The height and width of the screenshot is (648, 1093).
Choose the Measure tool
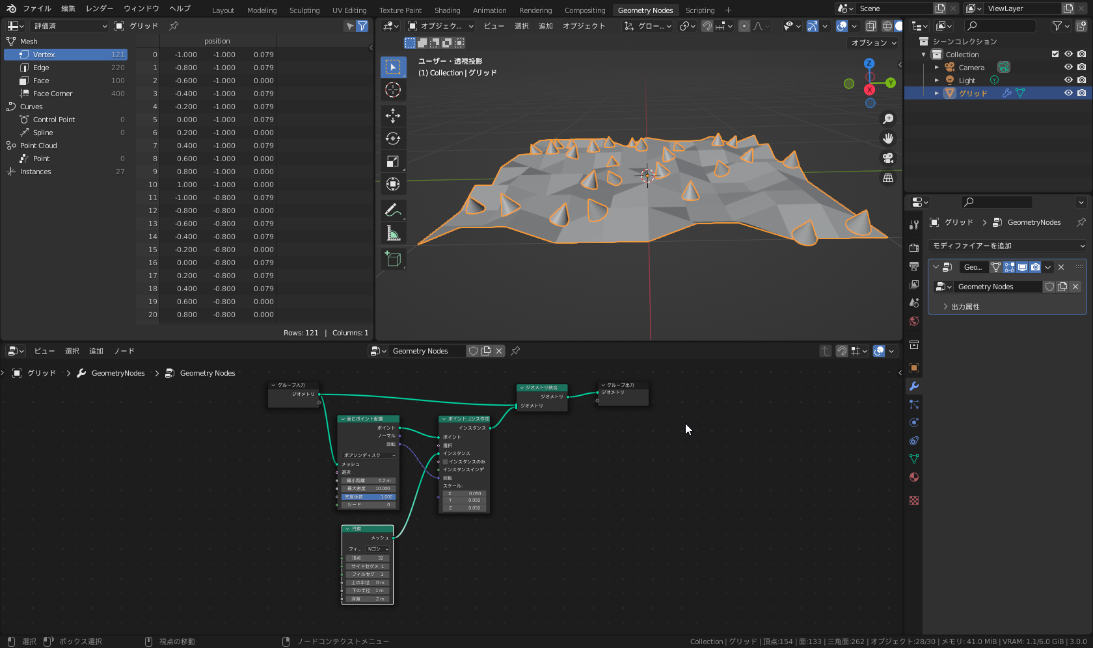point(393,233)
